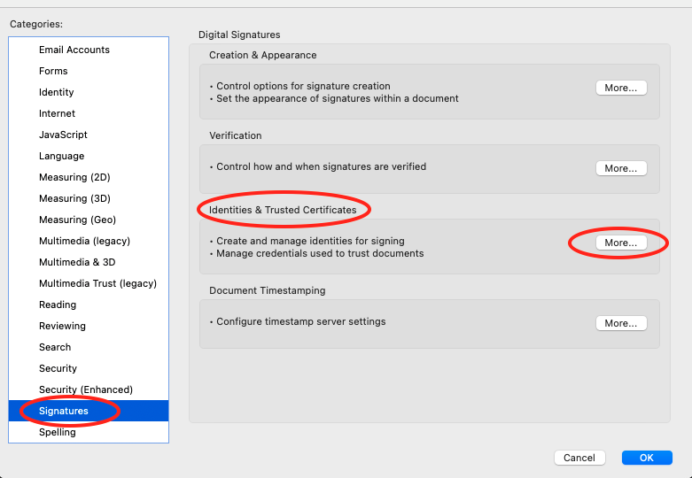Dismiss the dialog with the Cancel button

click(579, 458)
